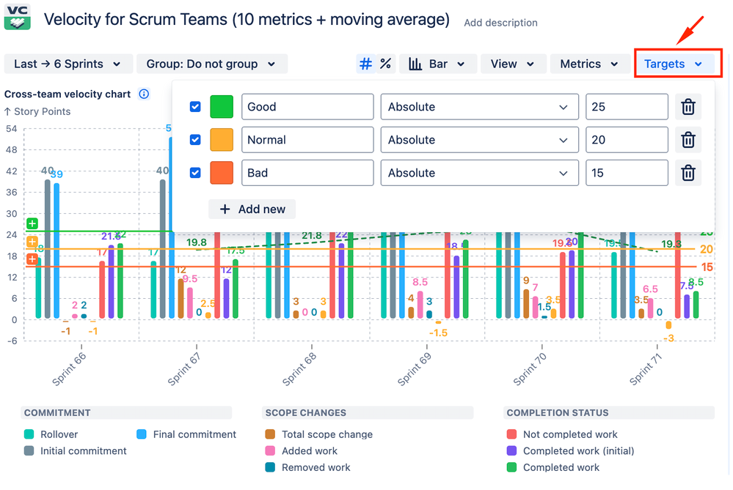The image size is (733, 490).
Task: Click the green plus icon on the chart axis
Action: (x=32, y=223)
